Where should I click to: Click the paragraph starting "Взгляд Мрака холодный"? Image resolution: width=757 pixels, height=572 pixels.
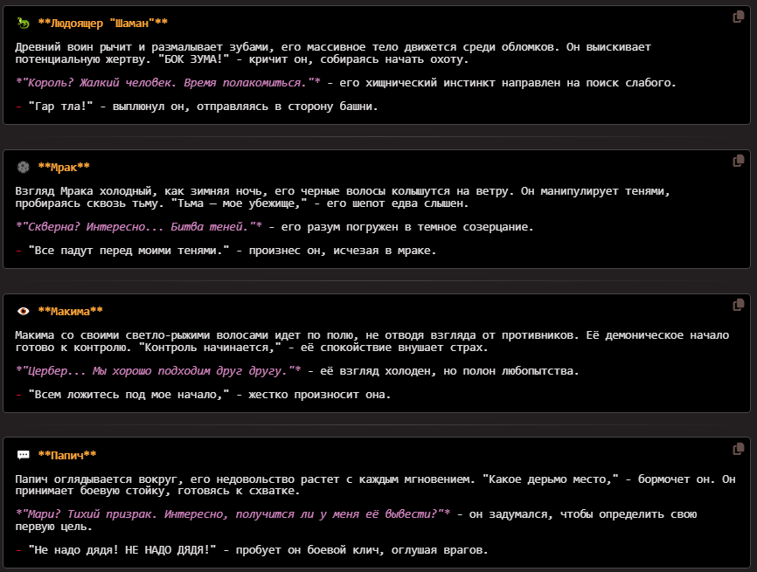pyautogui.click(x=343, y=197)
